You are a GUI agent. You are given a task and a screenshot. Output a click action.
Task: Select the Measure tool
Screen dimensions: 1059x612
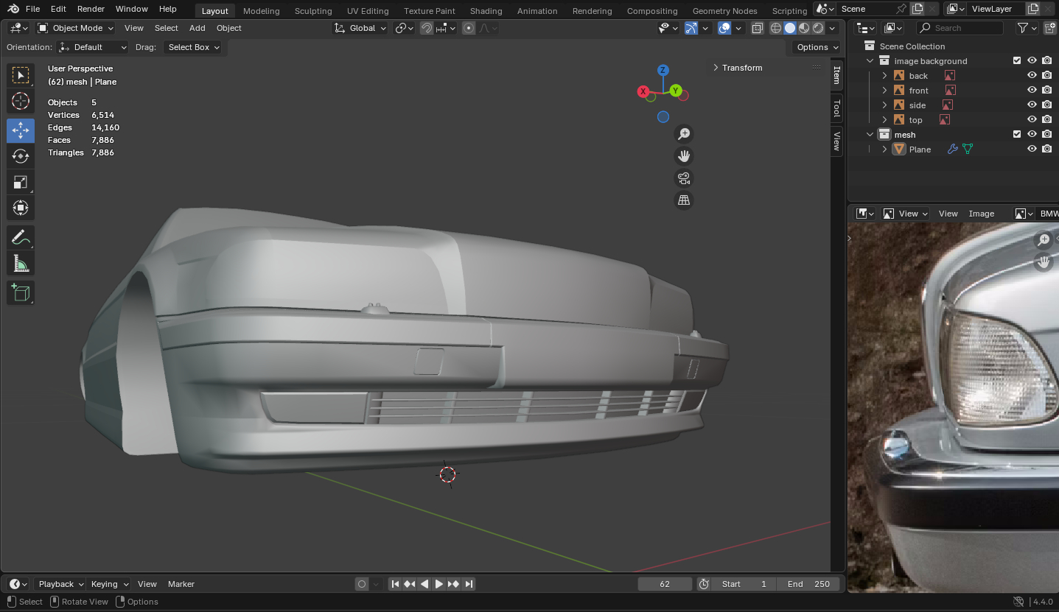[x=21, y=264]
